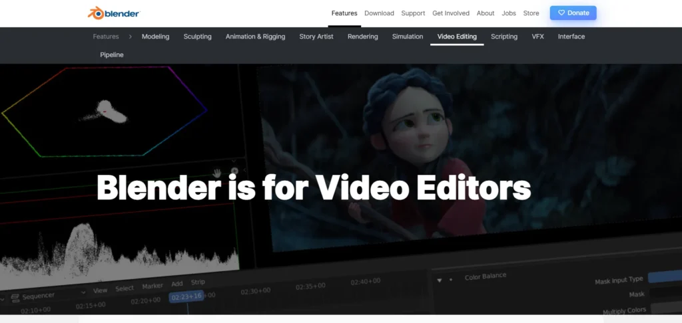The image size is (682, 323).
Task: Open the Get Involved page
Action: pyautogui.click(x=451, y=13)
